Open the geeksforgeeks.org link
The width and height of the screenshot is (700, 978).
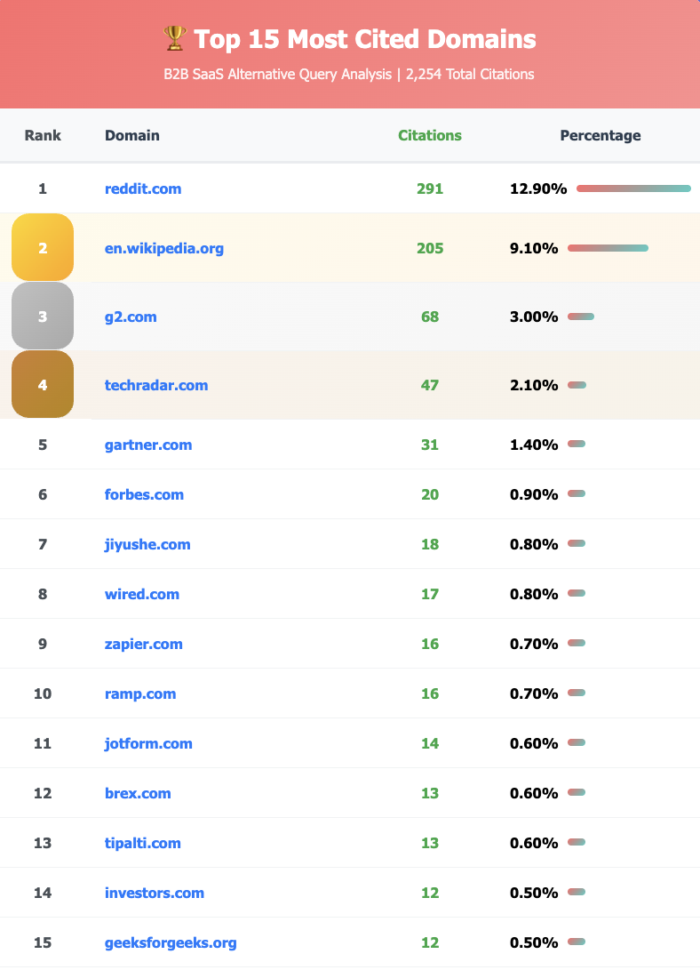click(171, 942)
